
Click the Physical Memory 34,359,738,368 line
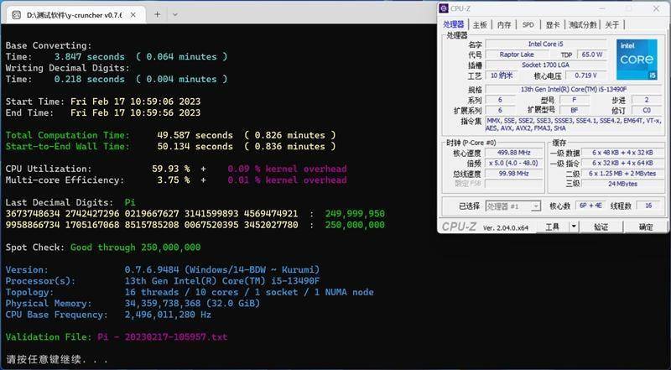click(x=133, y=303)
